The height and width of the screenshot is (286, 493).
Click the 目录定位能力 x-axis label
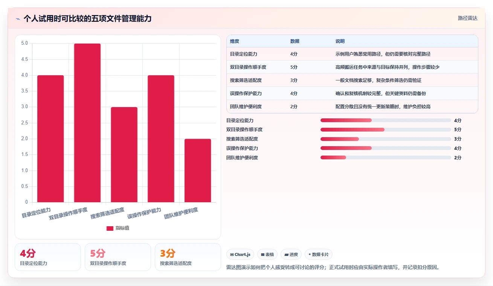pos(36,212)
